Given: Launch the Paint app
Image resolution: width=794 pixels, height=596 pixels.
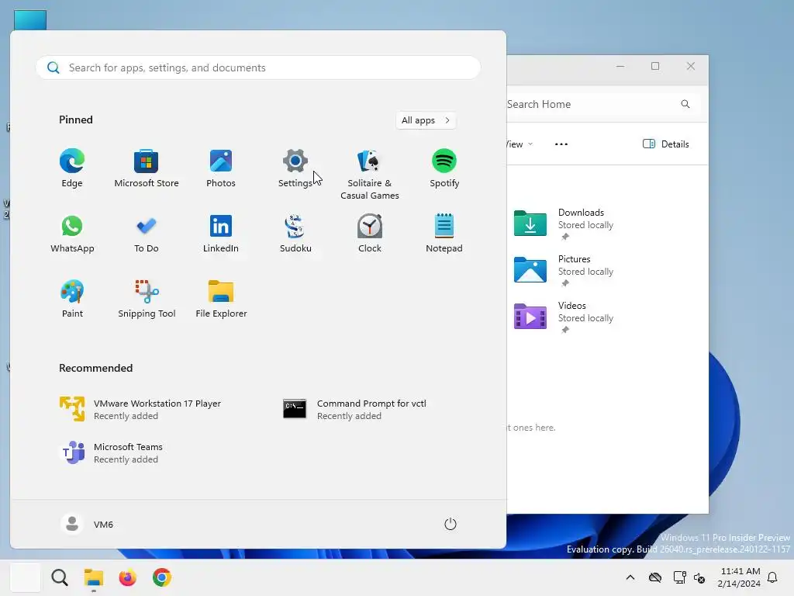Looking at the screenshot, I should 72,299.
